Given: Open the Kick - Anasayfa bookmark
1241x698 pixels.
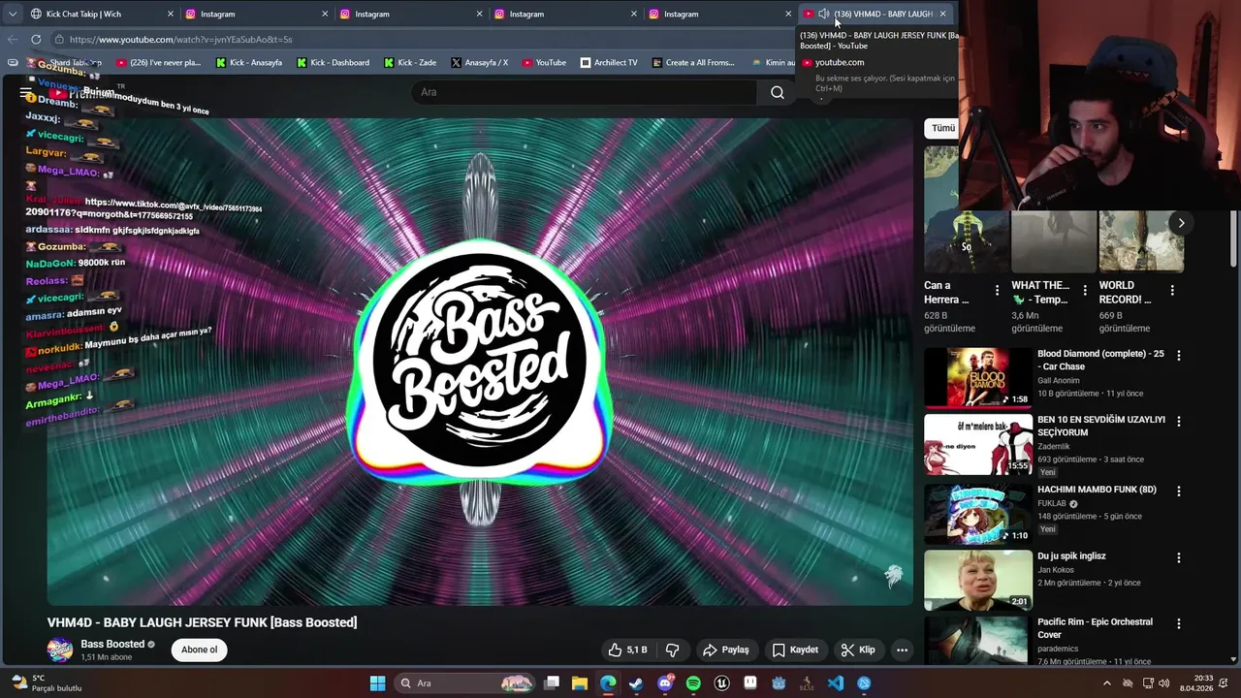Looking at the screenshot, I should pos(249,62).
